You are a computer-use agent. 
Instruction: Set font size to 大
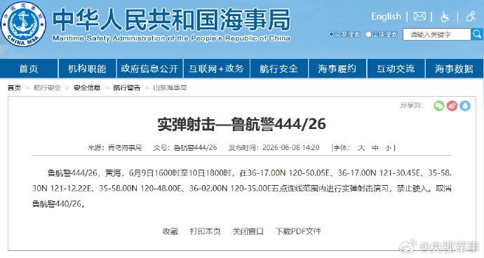click(x=361, y=148)
